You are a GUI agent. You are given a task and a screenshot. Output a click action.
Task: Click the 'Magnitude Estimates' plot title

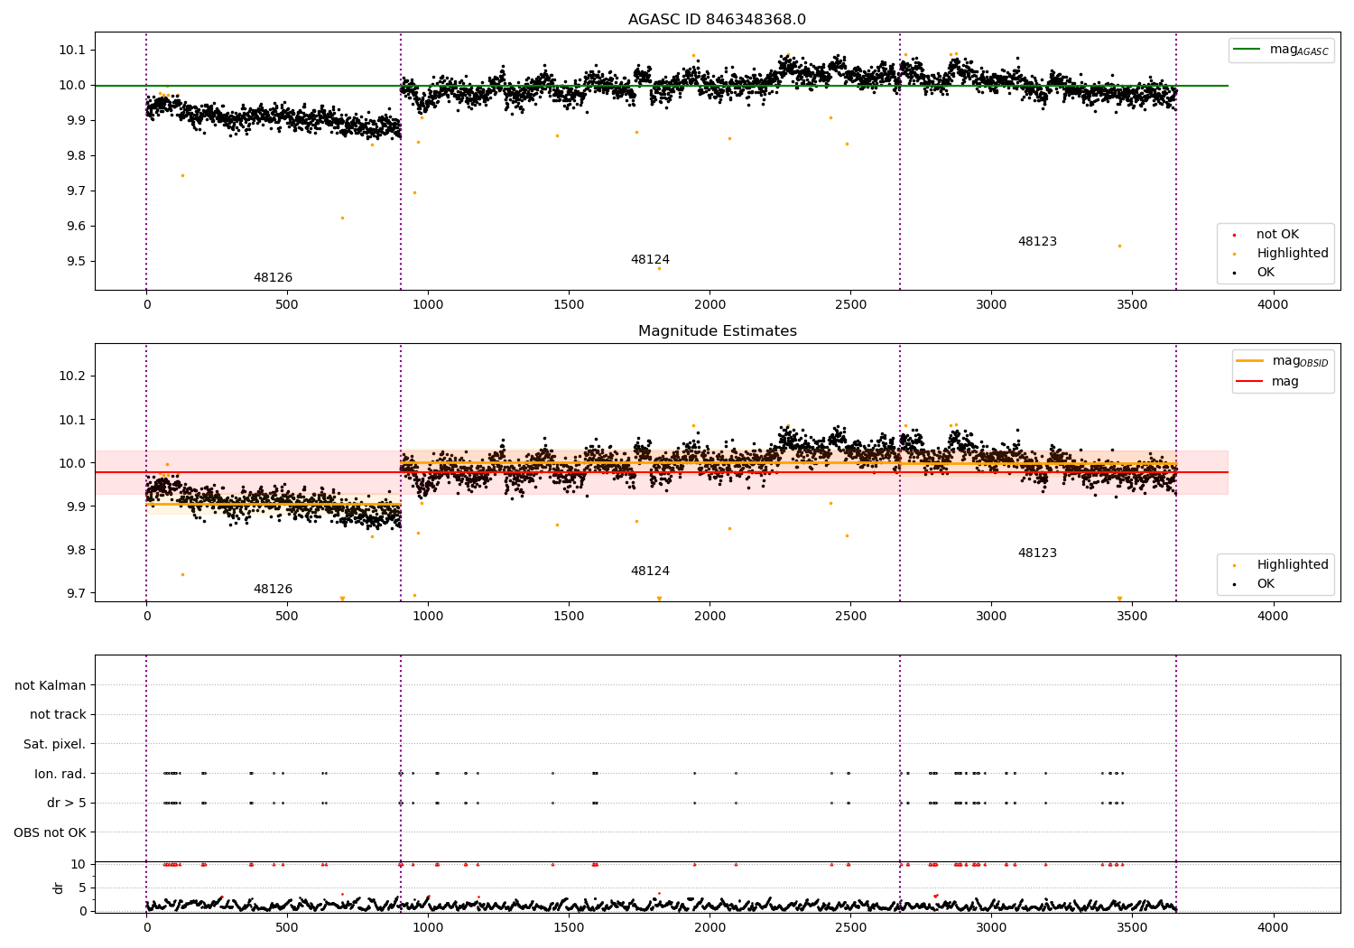point(717,331)
